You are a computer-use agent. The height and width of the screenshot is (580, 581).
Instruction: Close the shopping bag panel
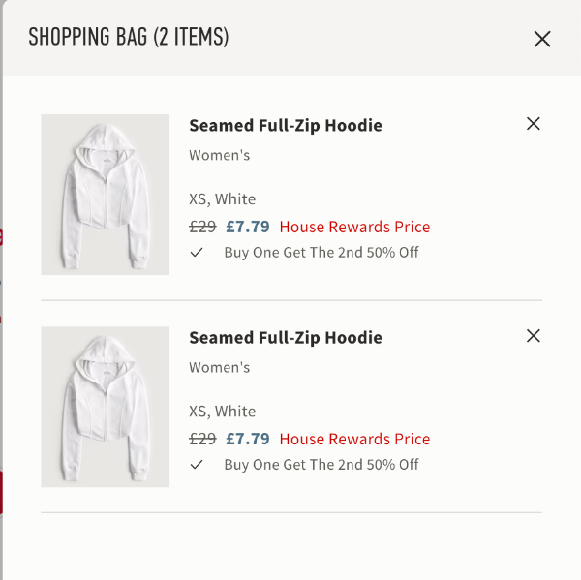click(542, 39)
